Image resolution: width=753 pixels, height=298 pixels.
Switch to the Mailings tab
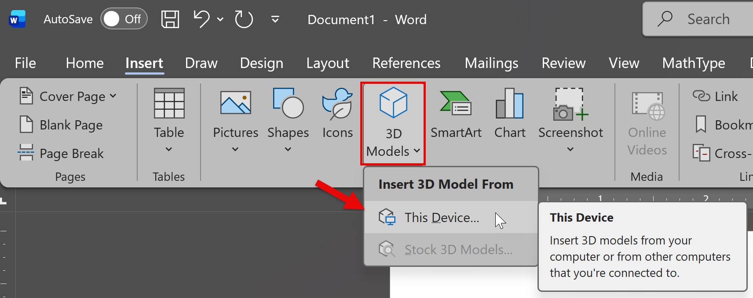491,63
